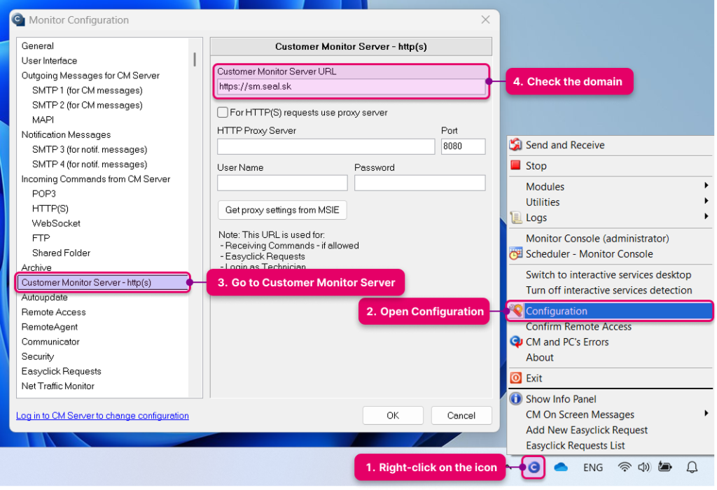The image size is (717, 490).
Task: Click the settings list scrollbar
Action: [x=195, y=59]
